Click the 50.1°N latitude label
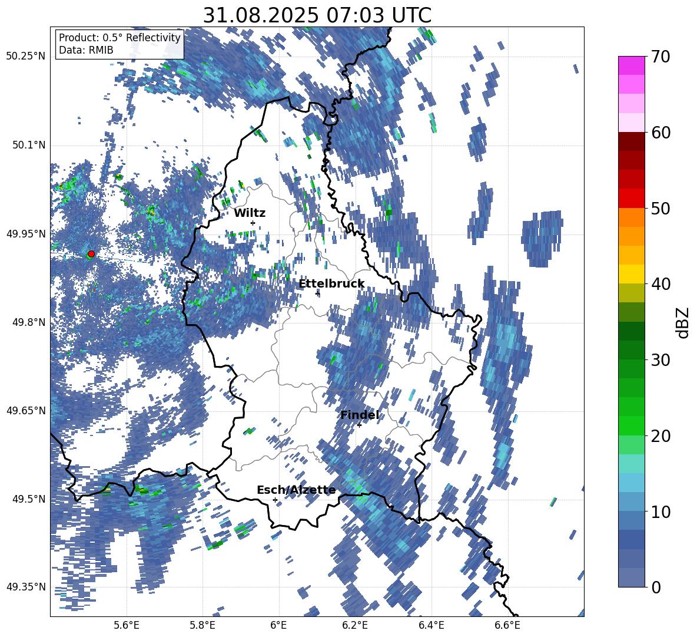Screen dimensions: 697x637 [x=29, y=145]
